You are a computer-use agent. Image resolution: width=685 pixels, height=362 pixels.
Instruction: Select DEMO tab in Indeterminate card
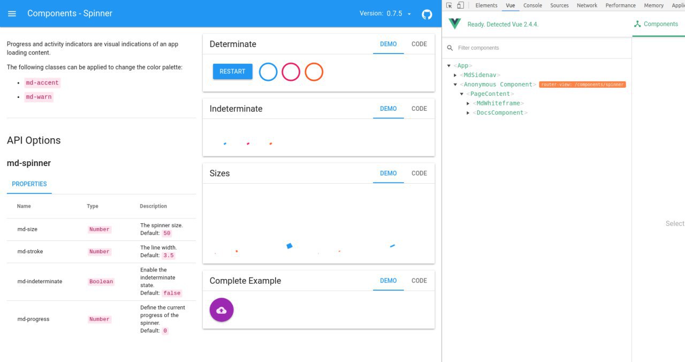click(x=389, y=109)
